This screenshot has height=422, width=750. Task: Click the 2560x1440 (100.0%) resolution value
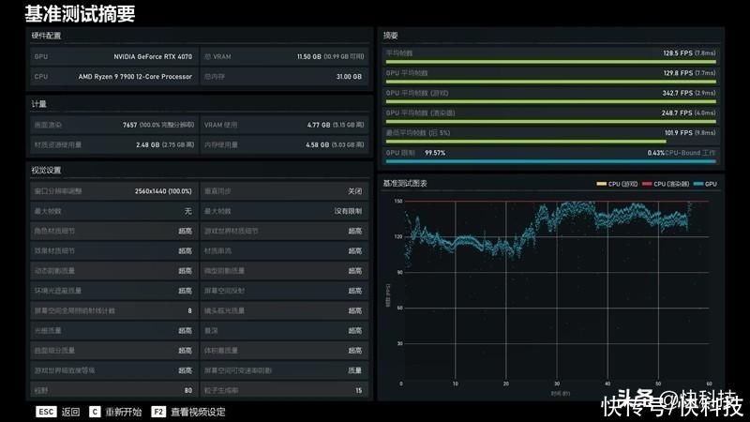pyautogui.click(x=163, y=191)
